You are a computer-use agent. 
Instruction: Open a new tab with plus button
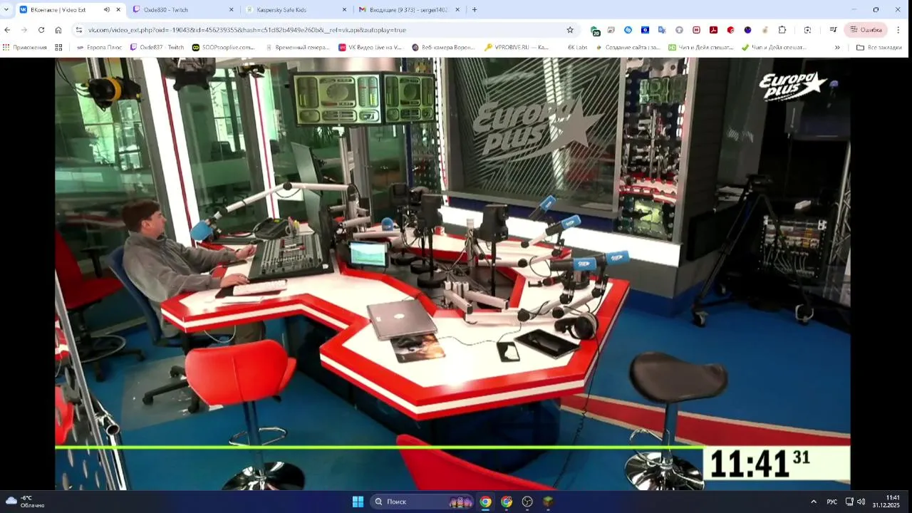(x=475, y=10)
